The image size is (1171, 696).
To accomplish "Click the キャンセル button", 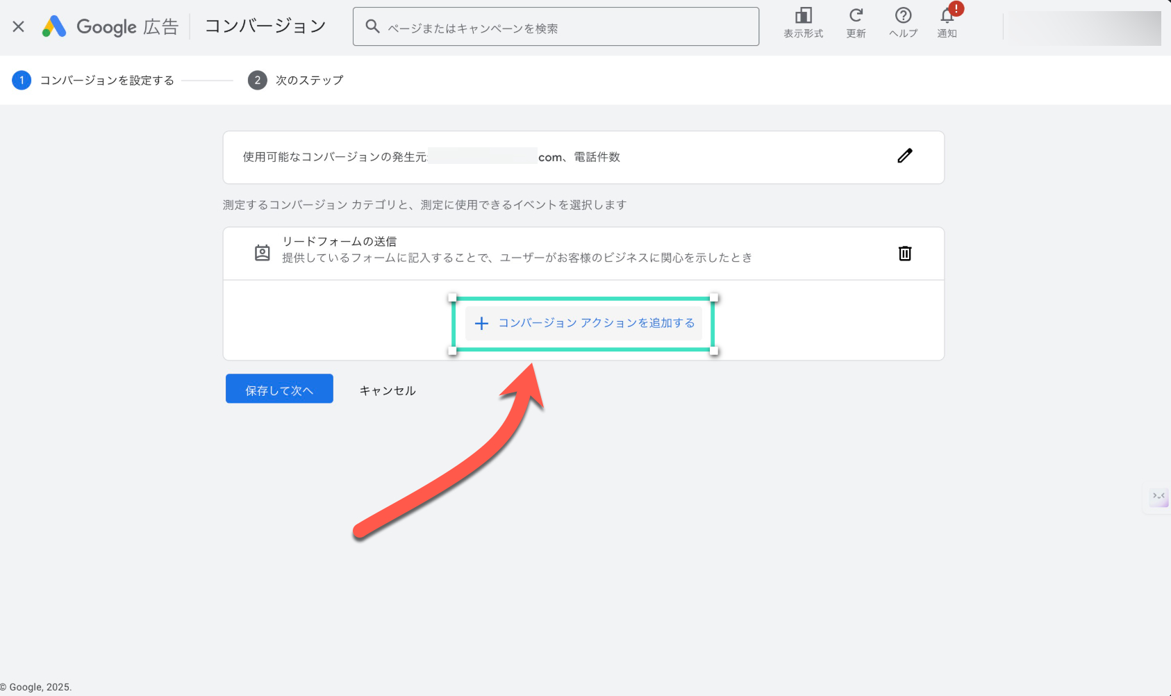I will [x=387, y=391].
